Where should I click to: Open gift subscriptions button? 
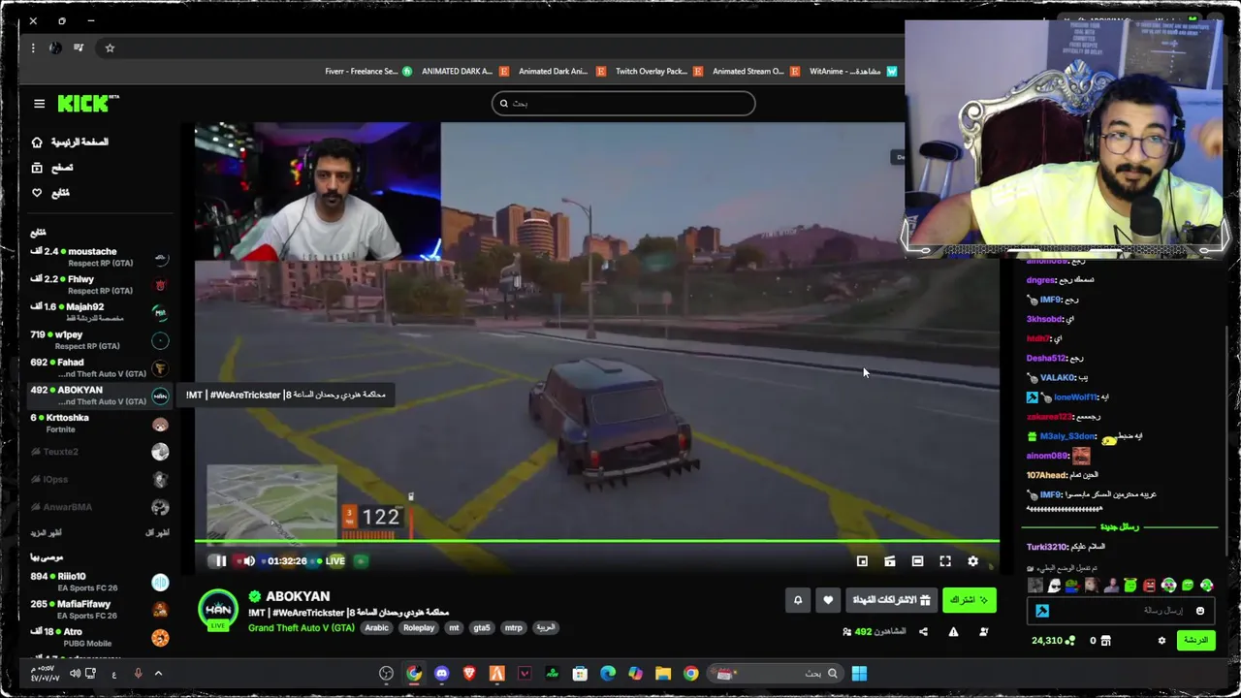point(891,600)
